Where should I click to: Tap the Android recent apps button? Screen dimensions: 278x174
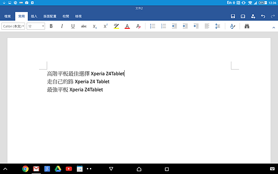[167, 169]
